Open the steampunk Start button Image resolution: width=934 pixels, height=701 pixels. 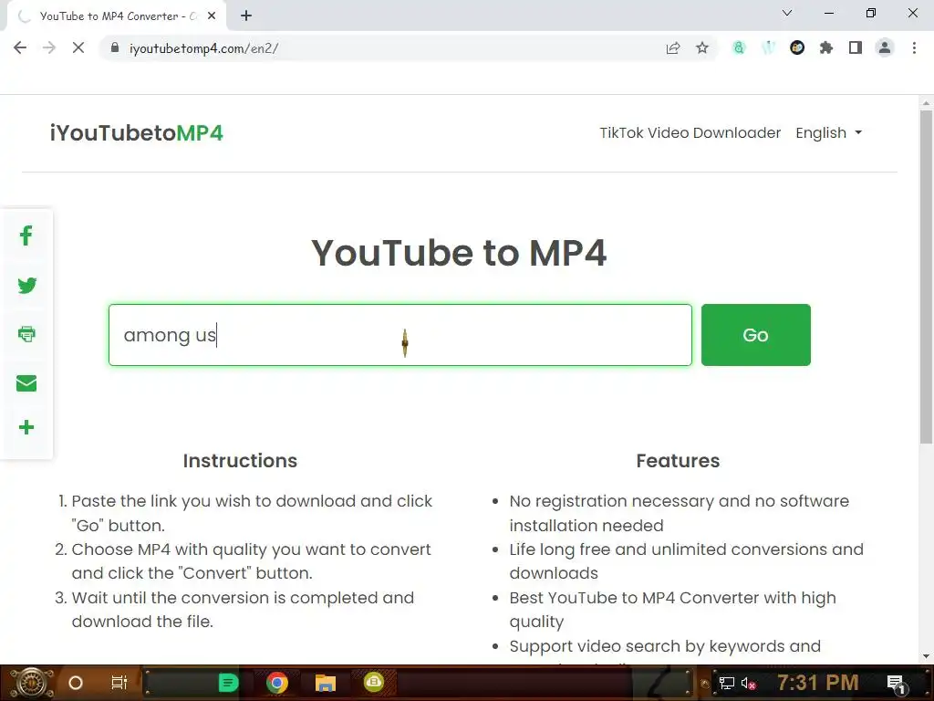pyautogui.click(x=31, y=683)
